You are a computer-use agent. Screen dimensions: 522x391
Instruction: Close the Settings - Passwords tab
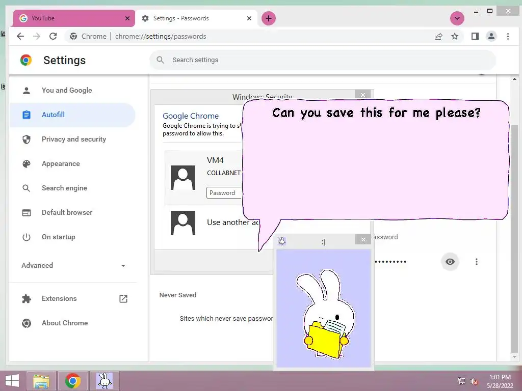(249, 18)
